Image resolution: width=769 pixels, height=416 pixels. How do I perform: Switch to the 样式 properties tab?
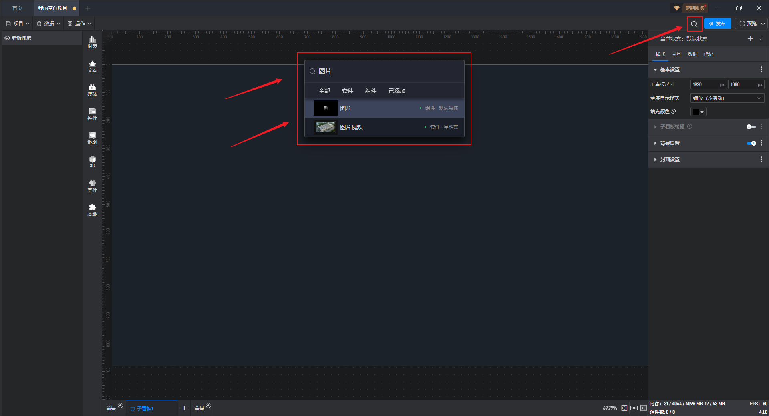point(660,54)
